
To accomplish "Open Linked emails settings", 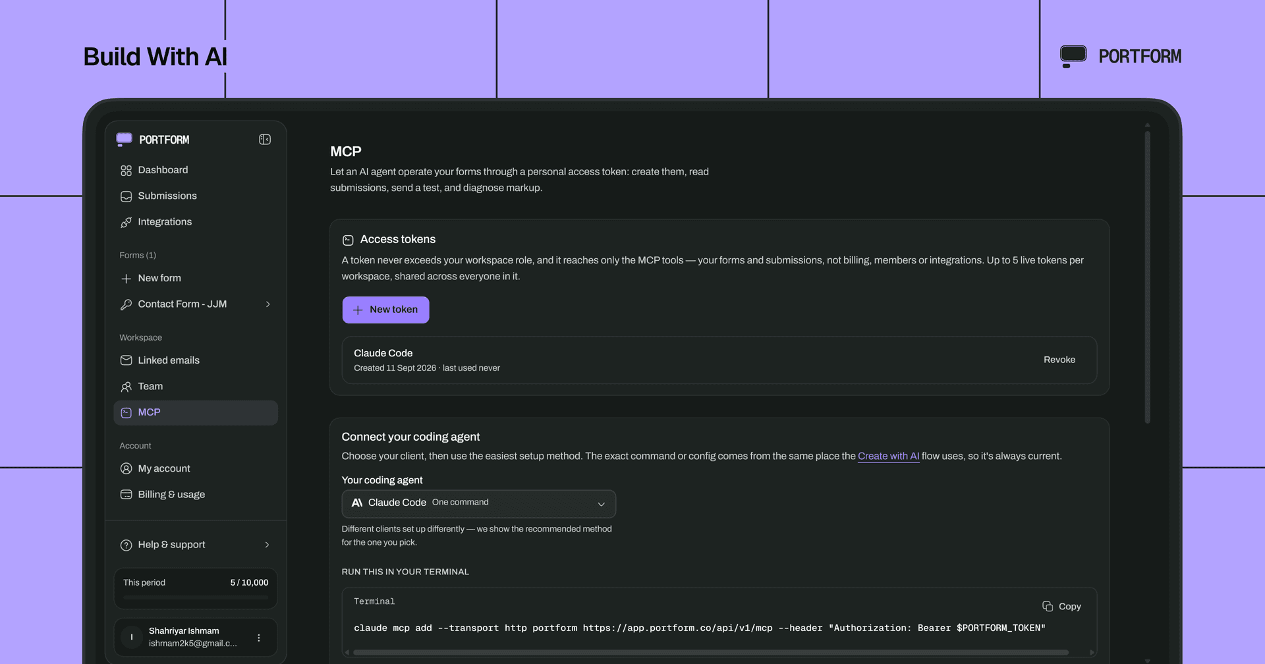I will point(196,360).
